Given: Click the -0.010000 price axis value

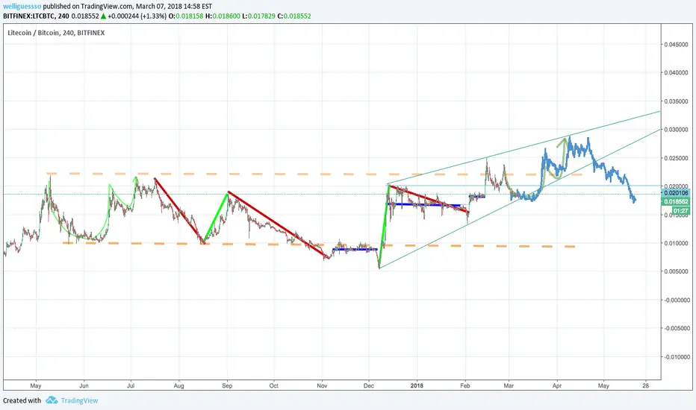Looking at the screenshot, I should coord(676,357).
